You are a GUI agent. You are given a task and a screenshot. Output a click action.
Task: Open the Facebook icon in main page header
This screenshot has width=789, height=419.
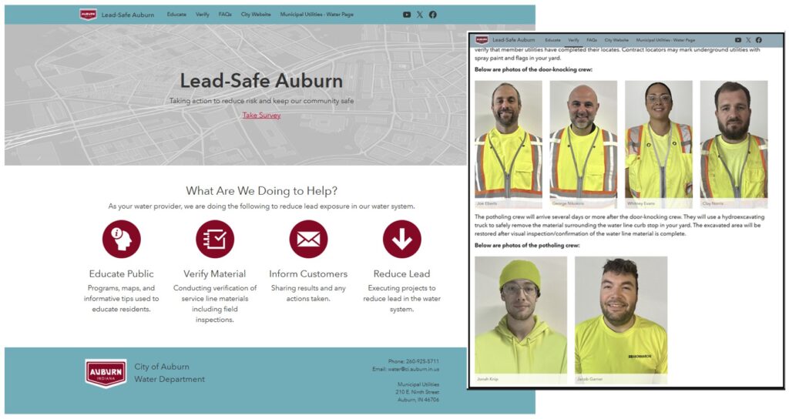point(433,15)
